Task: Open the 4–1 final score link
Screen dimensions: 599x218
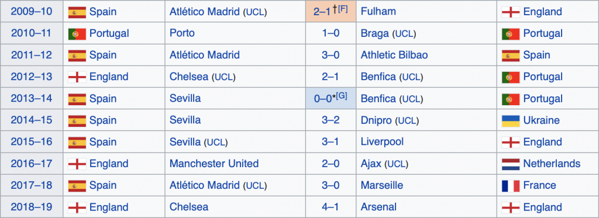Action: click(331, 207)
